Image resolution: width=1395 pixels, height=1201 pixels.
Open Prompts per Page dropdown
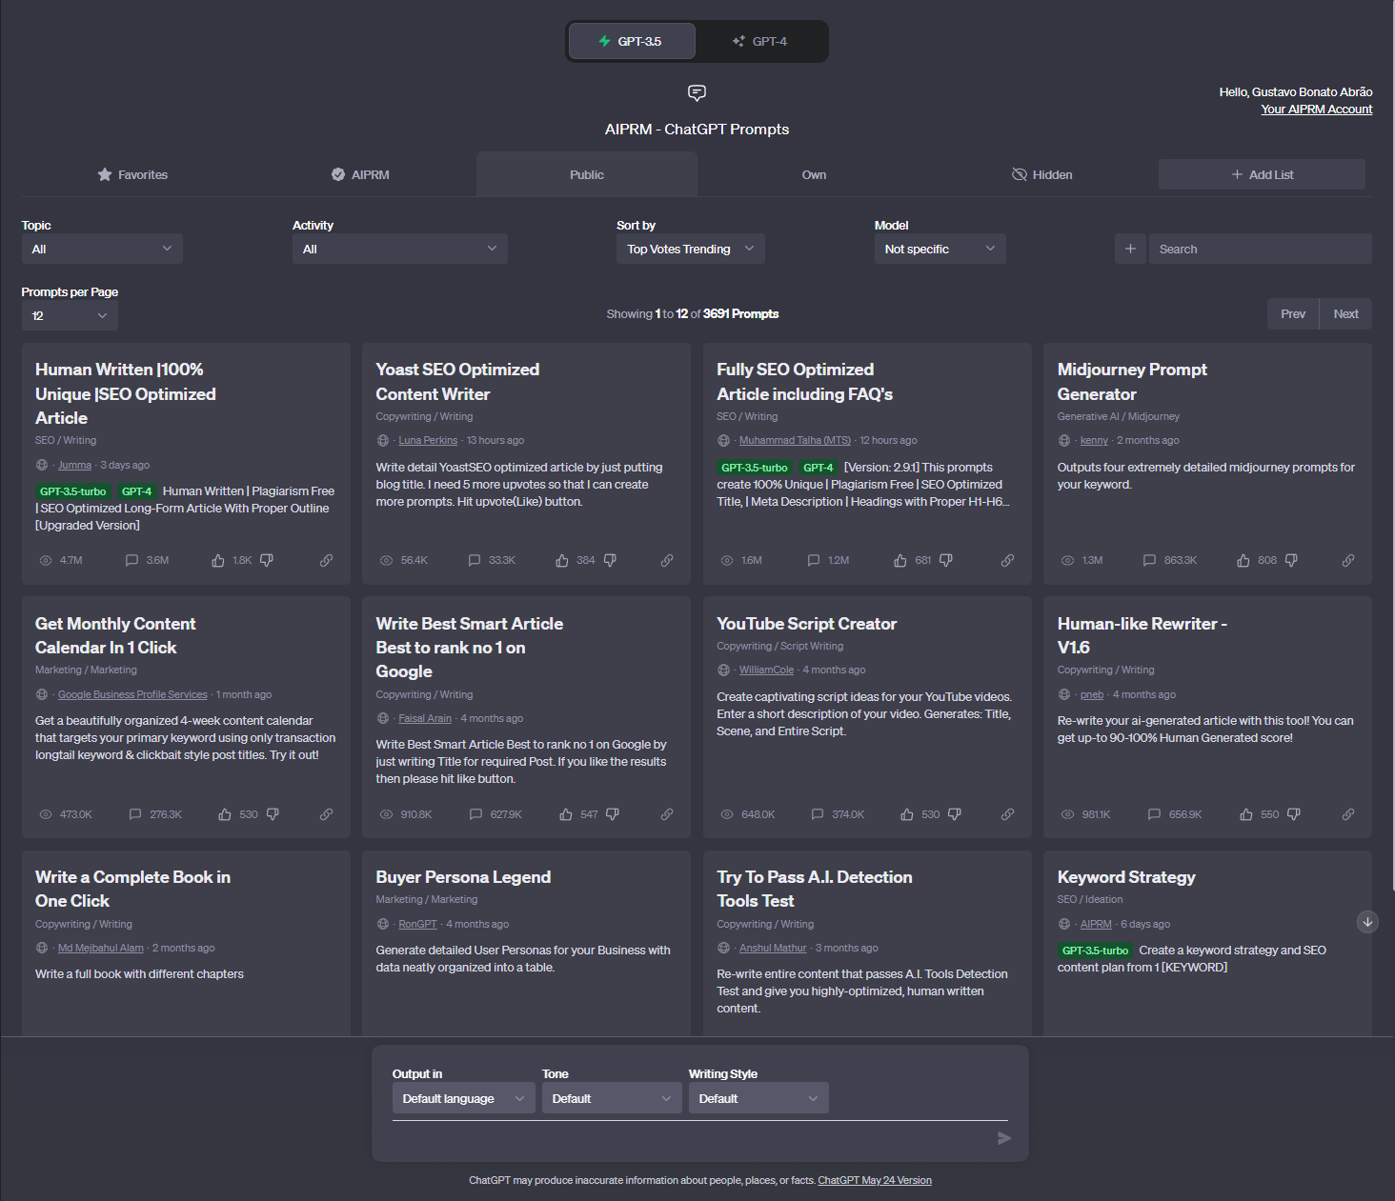pyautogui.click(x=70, y=315)
